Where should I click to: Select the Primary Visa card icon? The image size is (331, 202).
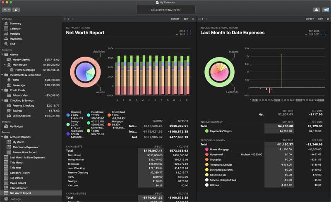point(9,95)
